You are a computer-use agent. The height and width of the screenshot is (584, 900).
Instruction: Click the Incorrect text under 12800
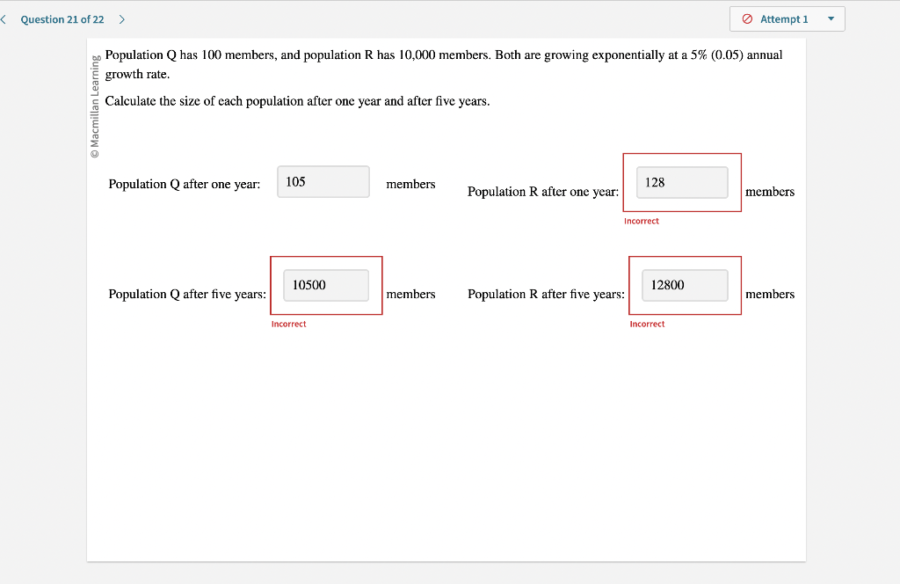(x=647, y=323)
